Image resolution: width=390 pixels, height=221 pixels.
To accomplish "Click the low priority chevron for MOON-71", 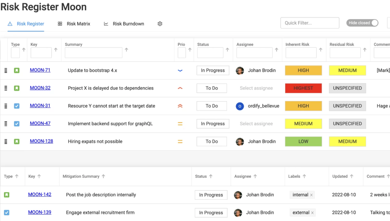I will coord(180,71).
